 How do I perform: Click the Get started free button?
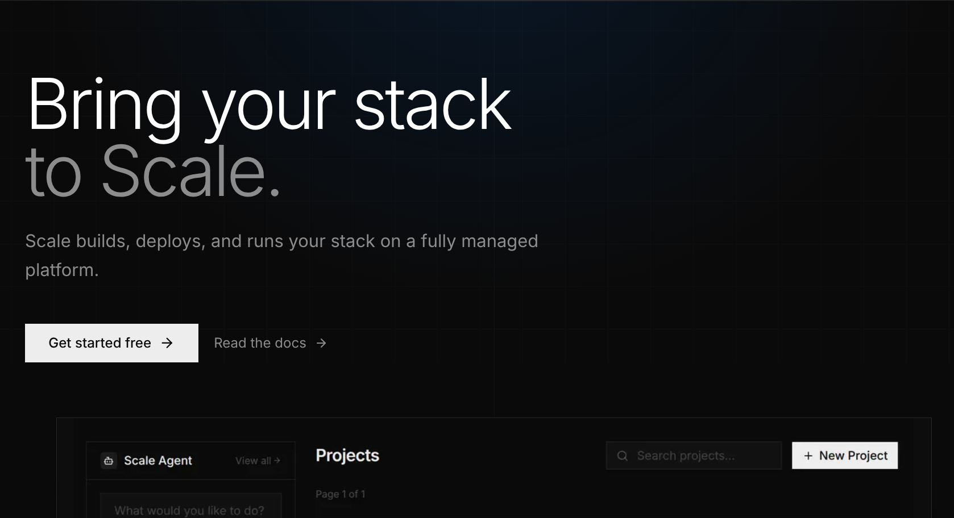[x=111, y=343]
